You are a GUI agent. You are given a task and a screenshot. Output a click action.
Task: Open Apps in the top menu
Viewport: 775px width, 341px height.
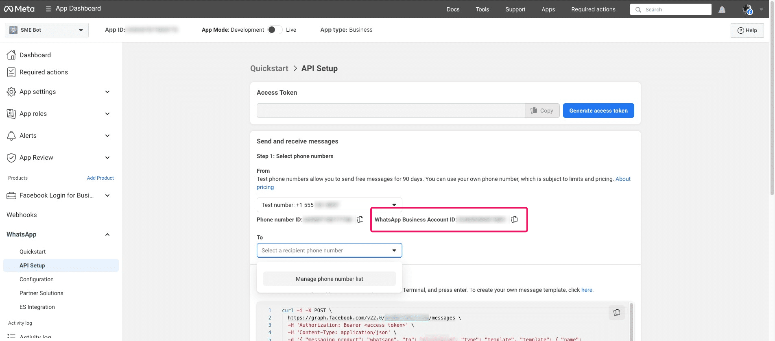click(x=548, y=9)
